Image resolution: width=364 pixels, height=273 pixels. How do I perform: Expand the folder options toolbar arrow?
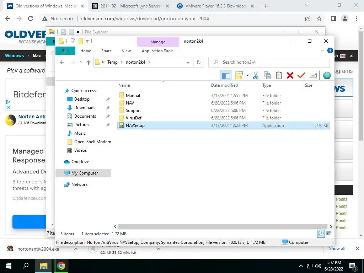(247, 75)
